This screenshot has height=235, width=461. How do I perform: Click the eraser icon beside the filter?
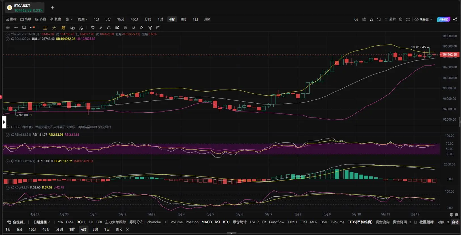coord(141,28)
